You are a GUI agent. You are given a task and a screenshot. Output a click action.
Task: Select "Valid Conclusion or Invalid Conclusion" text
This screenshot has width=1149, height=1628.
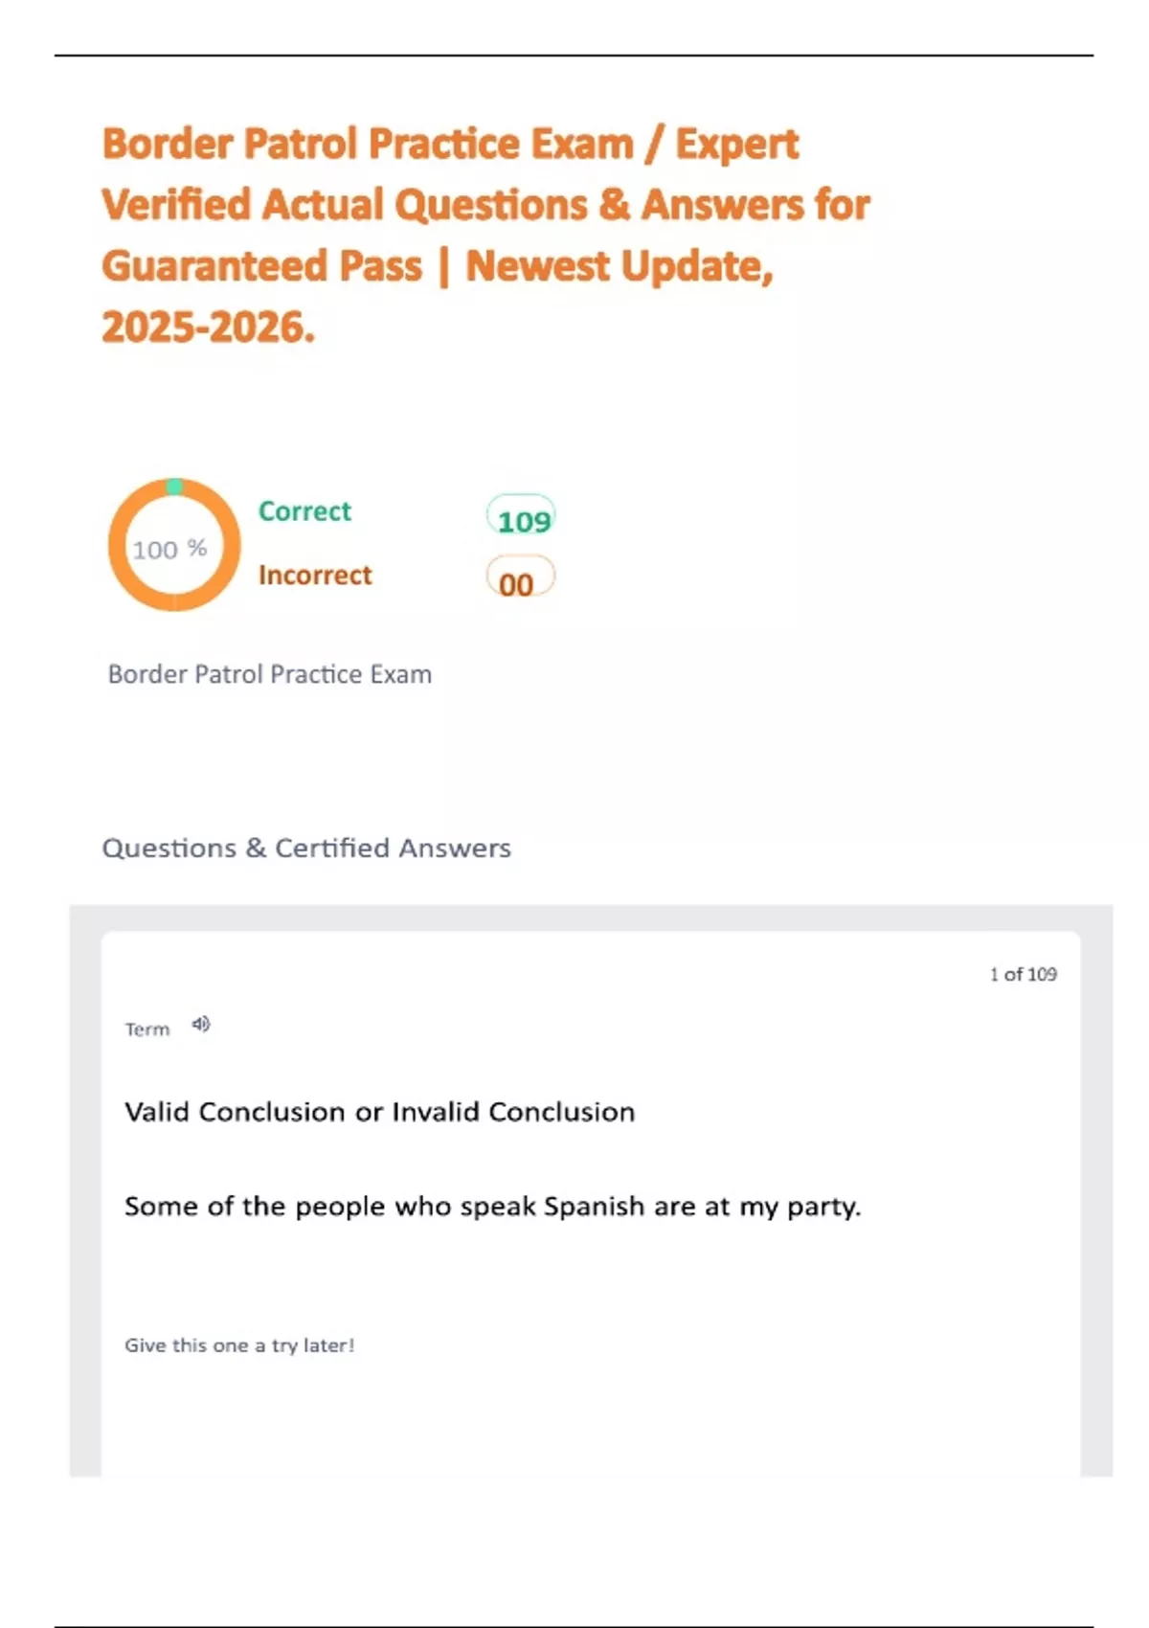379,1112
